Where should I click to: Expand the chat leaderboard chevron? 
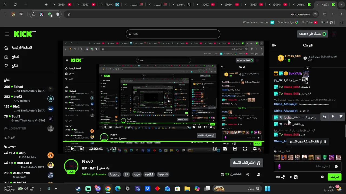coord(307,67)
